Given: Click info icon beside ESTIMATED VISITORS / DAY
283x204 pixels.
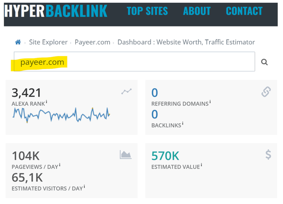Looking at the screenshot, I should point(84,187).
